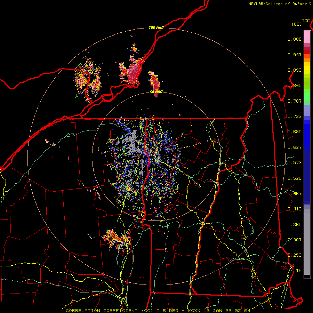The image size is (313, 313).
Task: Click the [CC] units label above color bar
Action: tap(297, 24)
